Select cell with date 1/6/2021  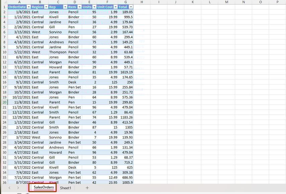[19, 12]
